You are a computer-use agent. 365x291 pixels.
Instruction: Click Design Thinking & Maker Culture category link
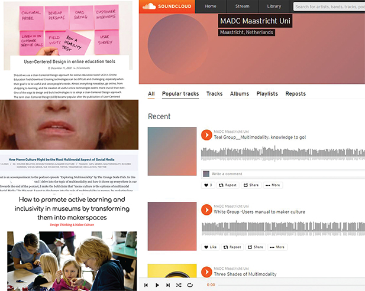pos(72,224)
